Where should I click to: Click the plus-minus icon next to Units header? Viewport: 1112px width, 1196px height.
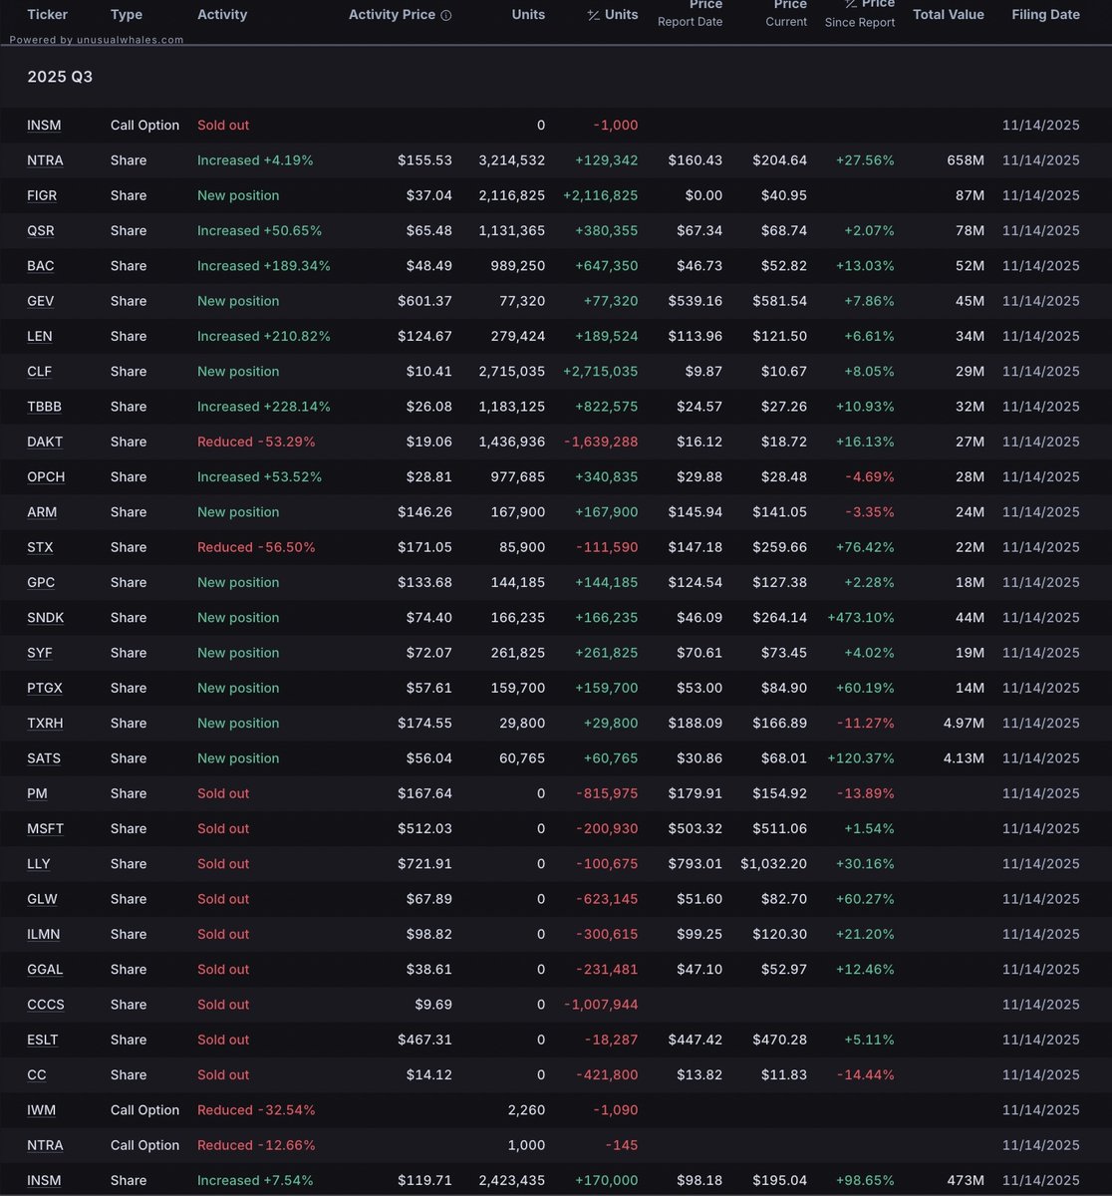(x=594, y=15)
